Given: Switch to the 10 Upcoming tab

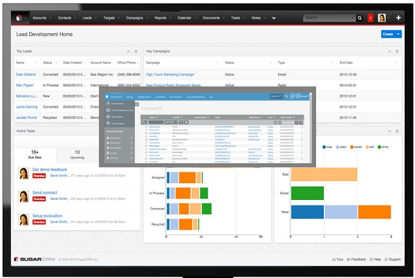Looking at the screenshot, I should [77, 154].
